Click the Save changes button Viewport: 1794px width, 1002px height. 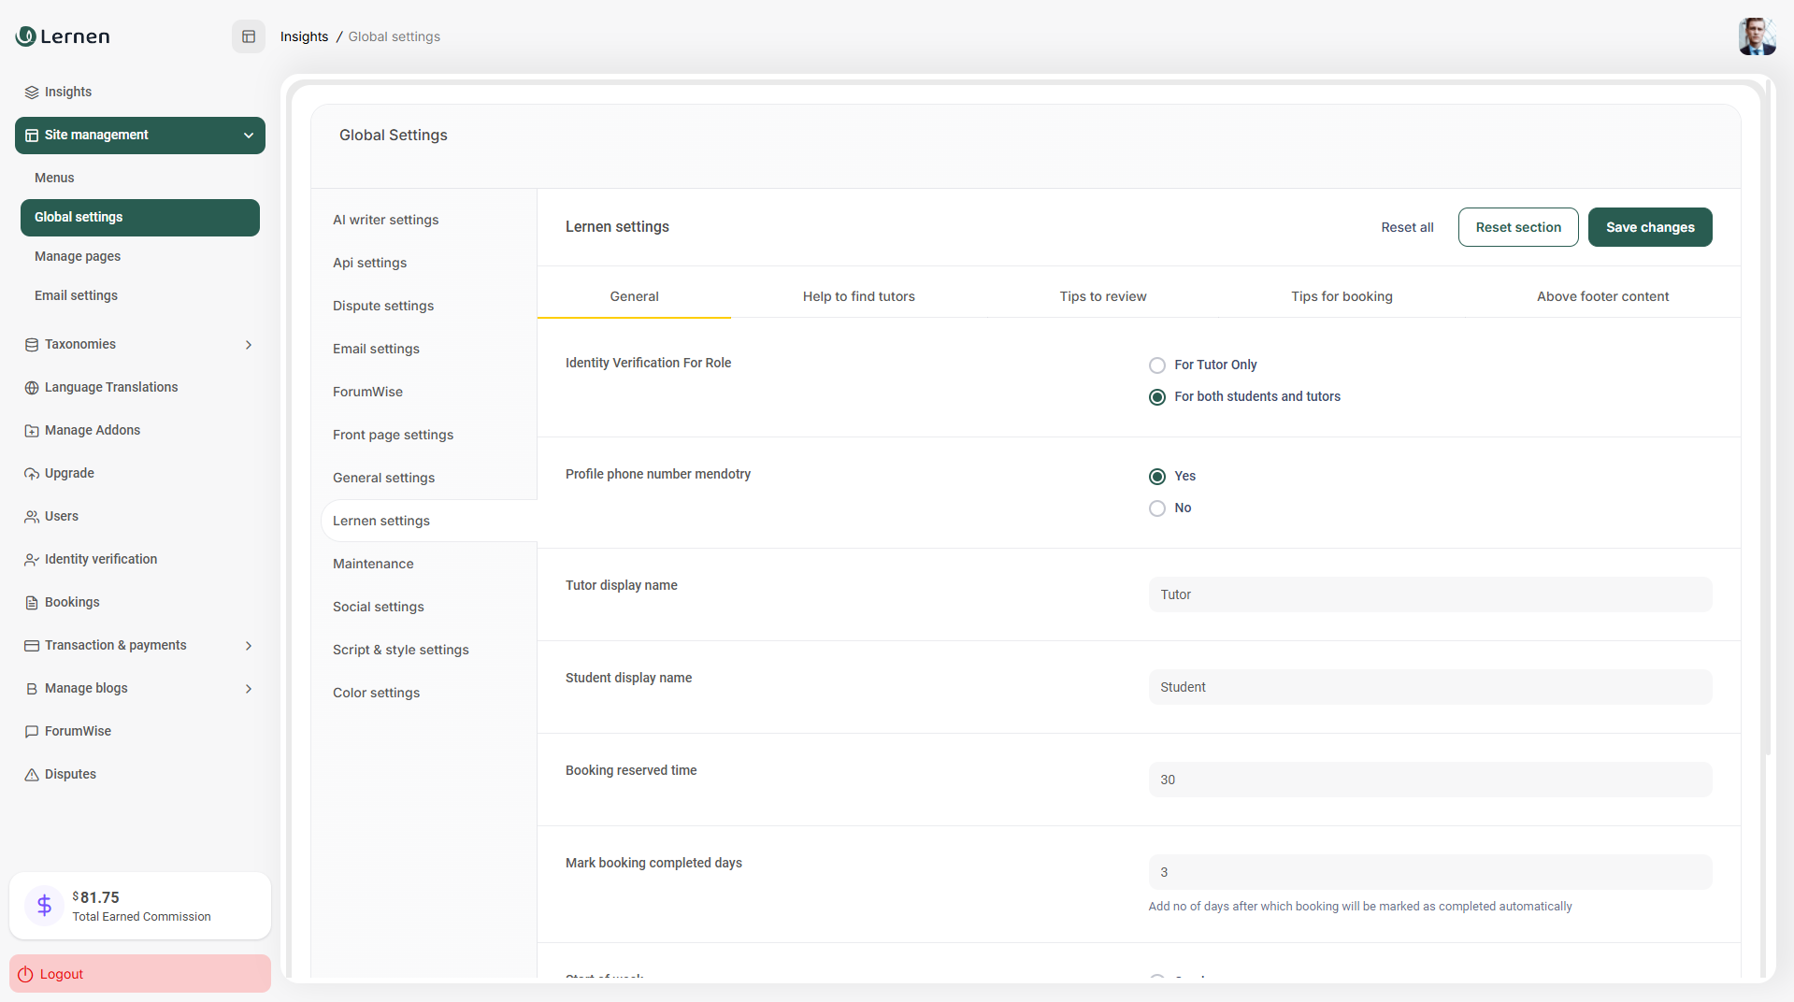click(1649, 227)
